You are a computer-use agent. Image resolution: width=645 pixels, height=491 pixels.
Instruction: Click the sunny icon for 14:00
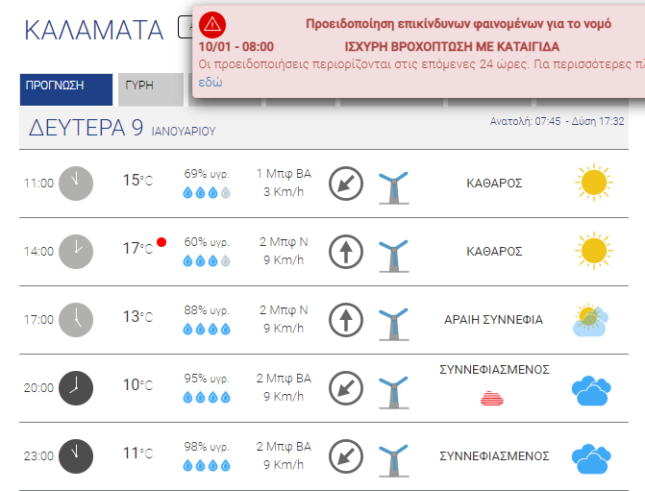594,251
